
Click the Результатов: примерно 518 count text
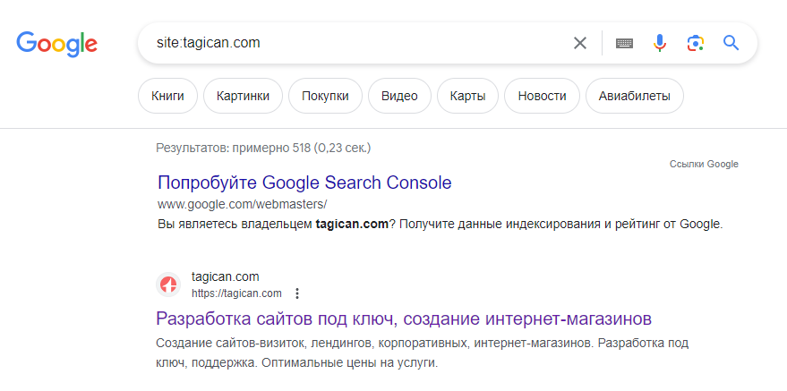pyautogui.click(x=263, y=149)
